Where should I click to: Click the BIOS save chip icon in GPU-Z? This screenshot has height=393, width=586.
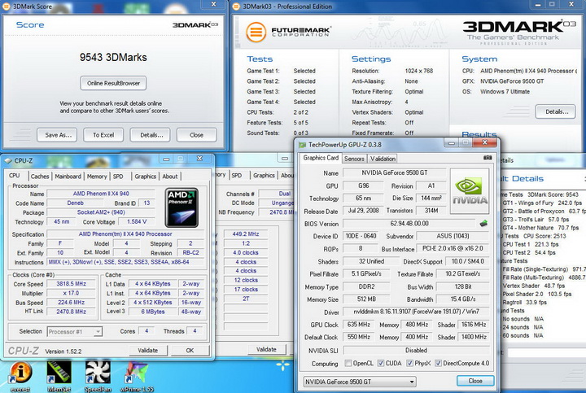[483, 224]
